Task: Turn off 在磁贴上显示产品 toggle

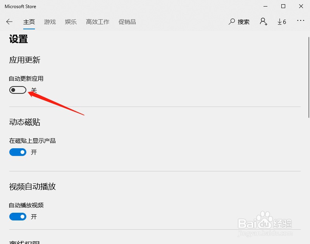Action: coord(18,152)
